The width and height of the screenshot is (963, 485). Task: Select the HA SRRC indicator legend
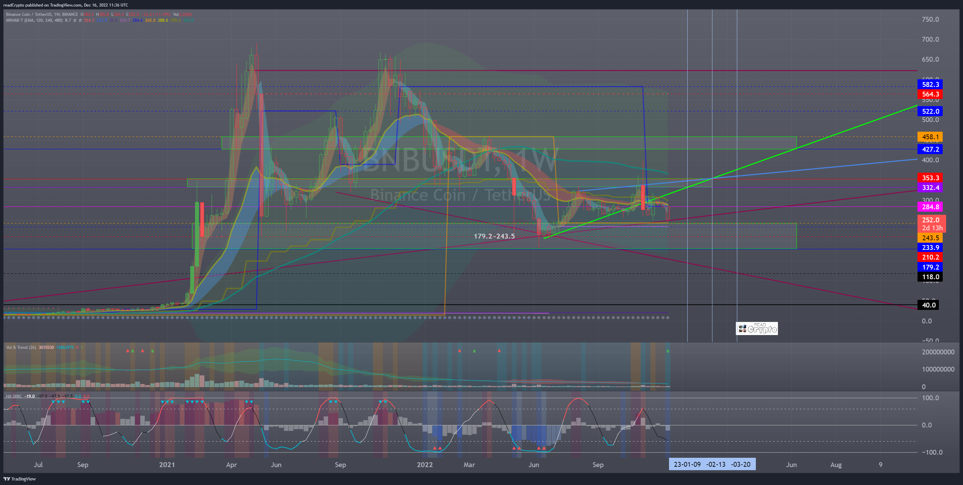click(14, 396)
